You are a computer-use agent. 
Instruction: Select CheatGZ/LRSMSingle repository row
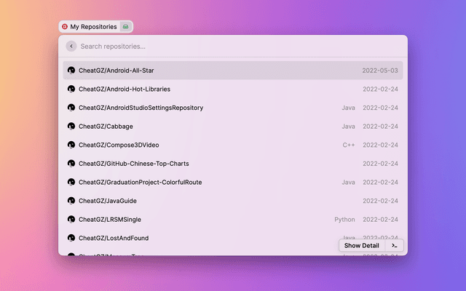(111, 219)
